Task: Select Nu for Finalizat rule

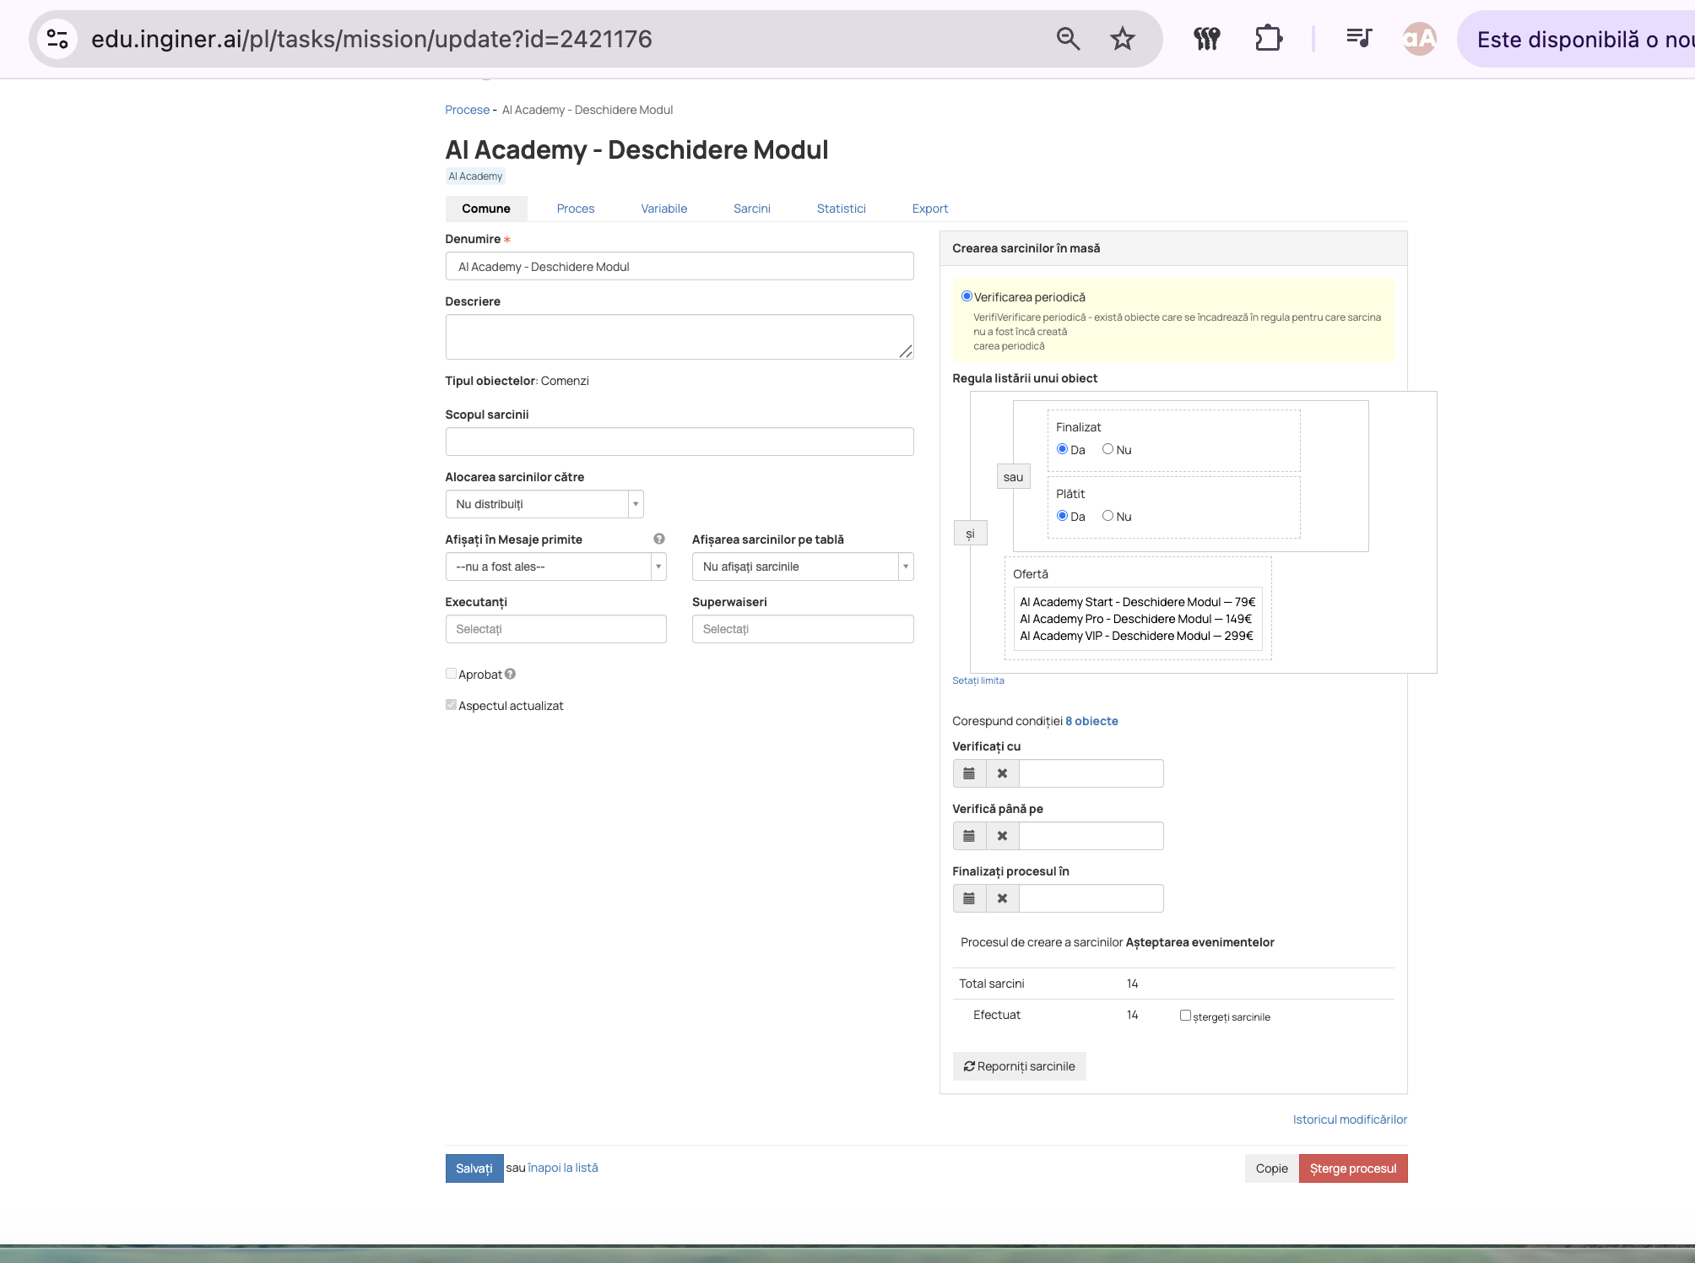Action: 1107,449
